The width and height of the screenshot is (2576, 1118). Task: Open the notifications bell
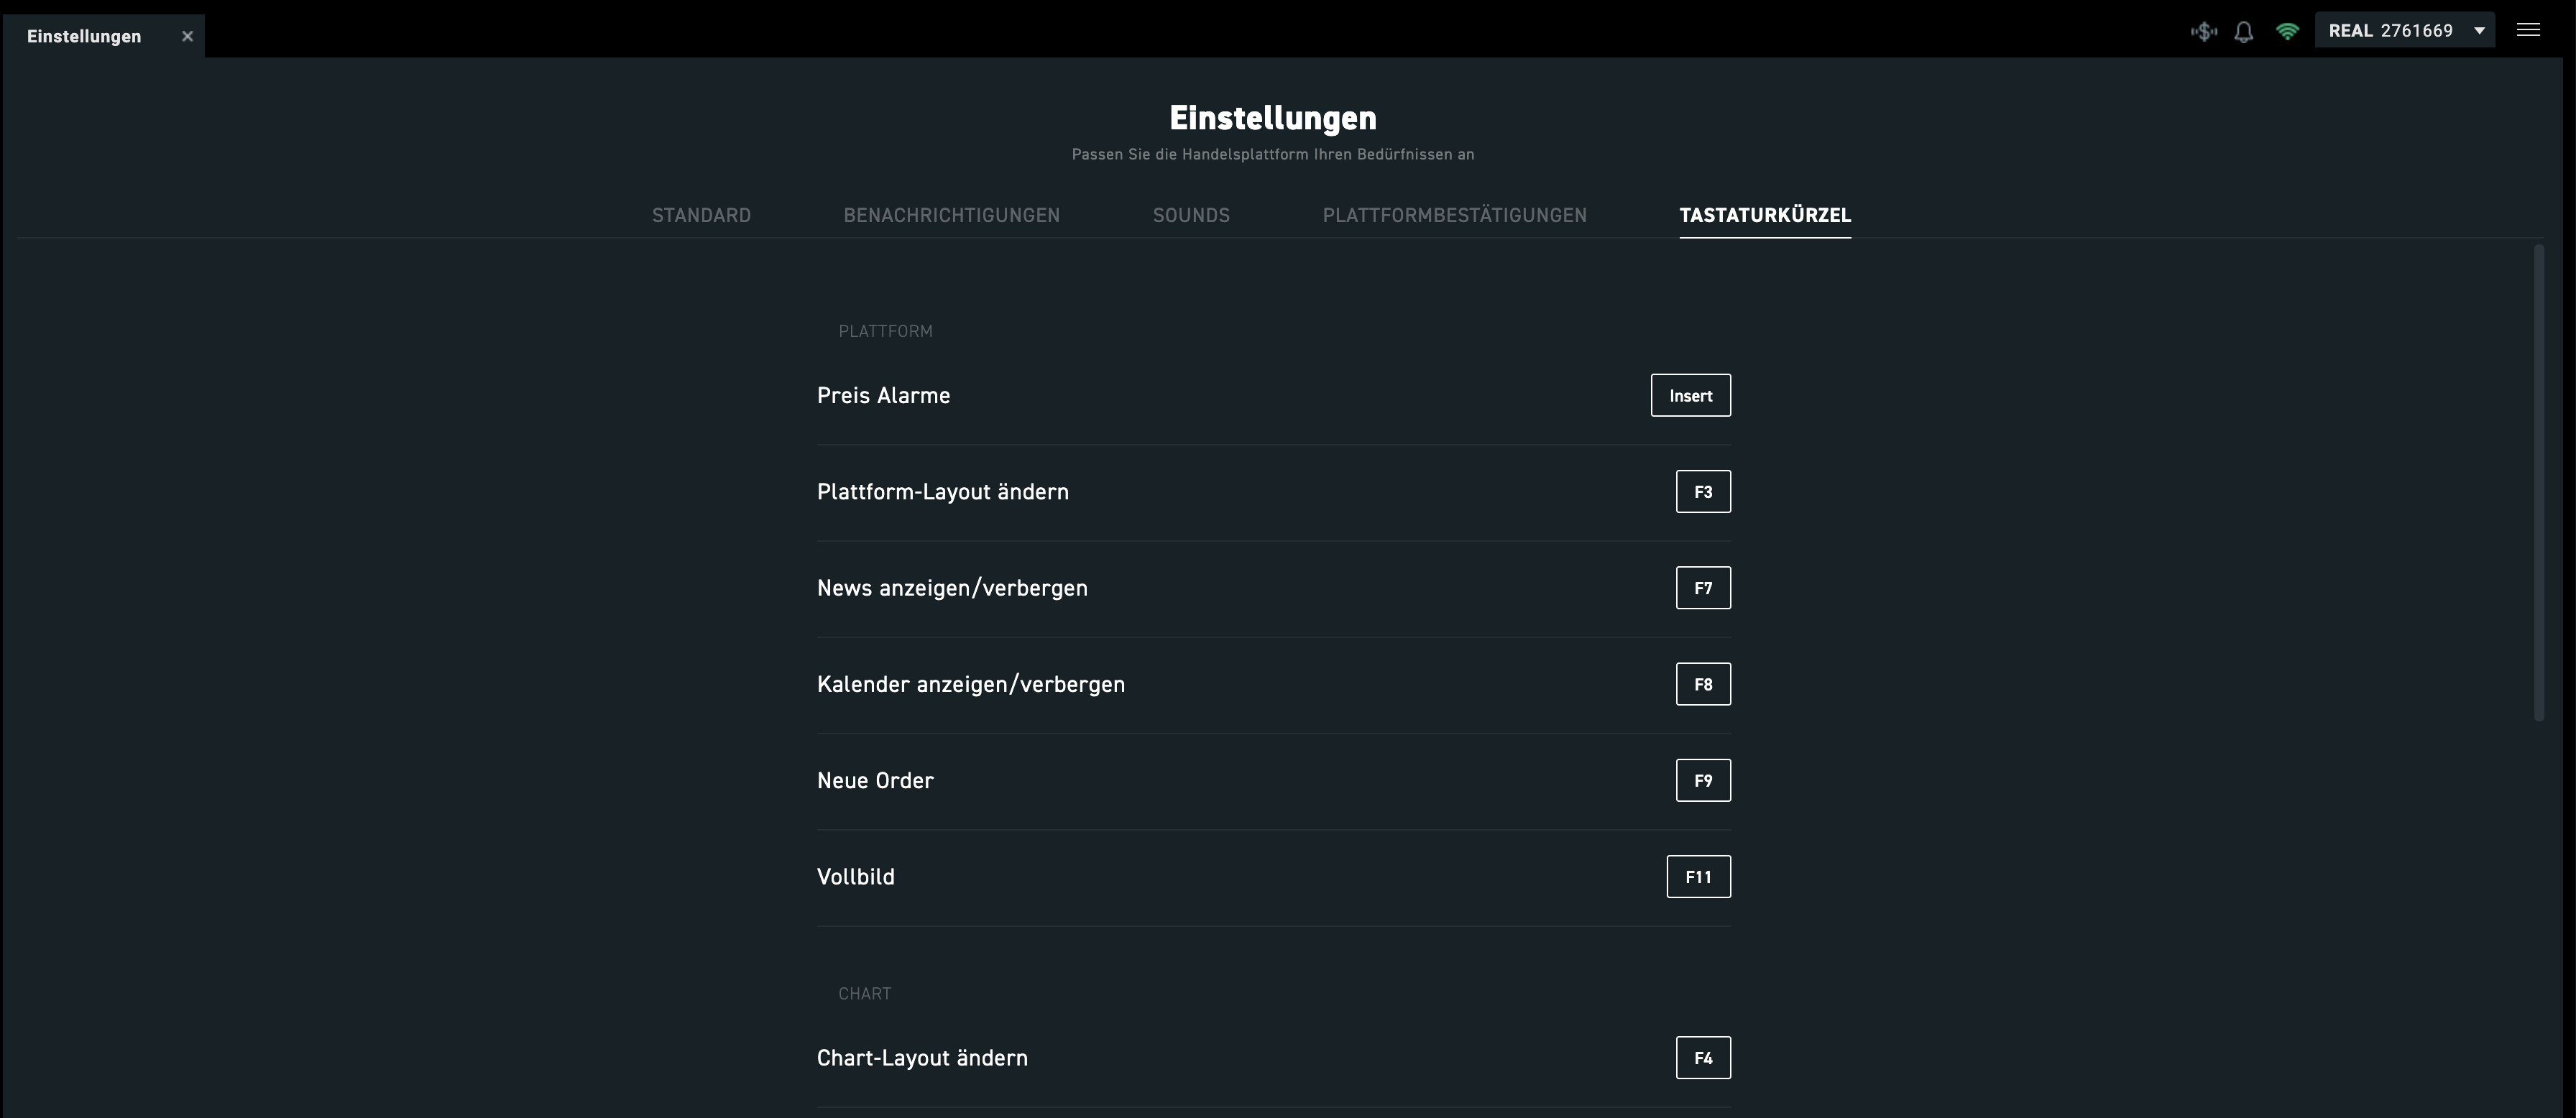click(2244, 31)
